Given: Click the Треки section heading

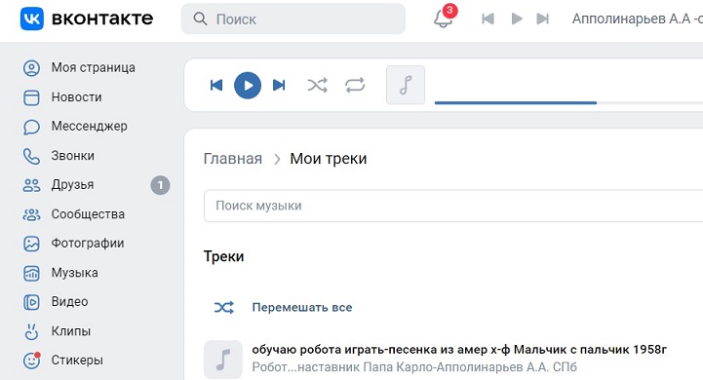Looking at the screenshot, I should [223, 256].
